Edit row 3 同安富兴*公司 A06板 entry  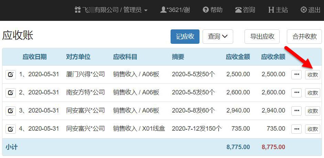coord(11,111)
